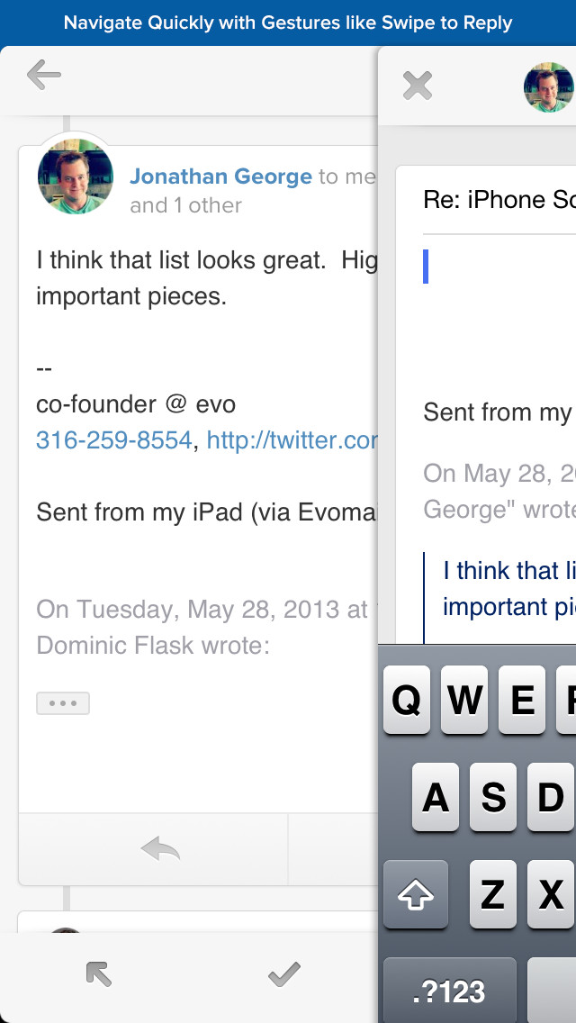Image resolution: width=576 pixels, height=1023 pixels.
Task: Switch keyboard to .?123 symbols
Action: click(449, 991)
